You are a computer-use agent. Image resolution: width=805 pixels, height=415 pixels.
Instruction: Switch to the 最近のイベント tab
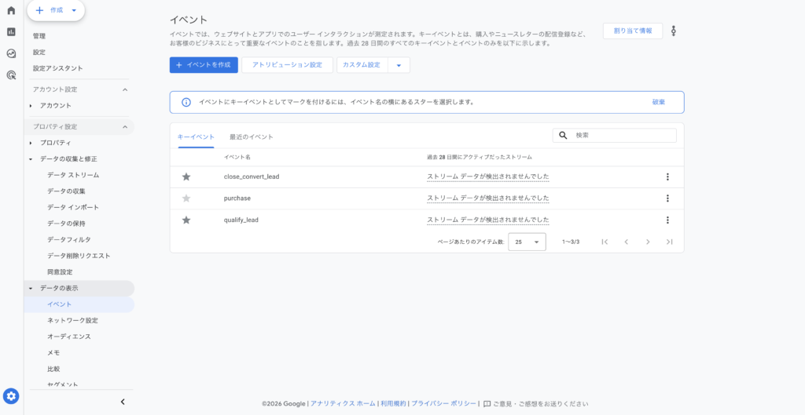coord(251,137)
